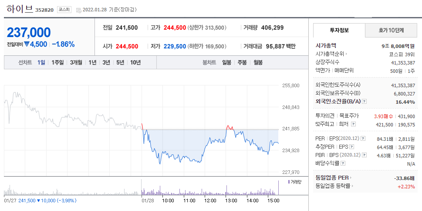Select the 5년 line chart period

[120, 62]
